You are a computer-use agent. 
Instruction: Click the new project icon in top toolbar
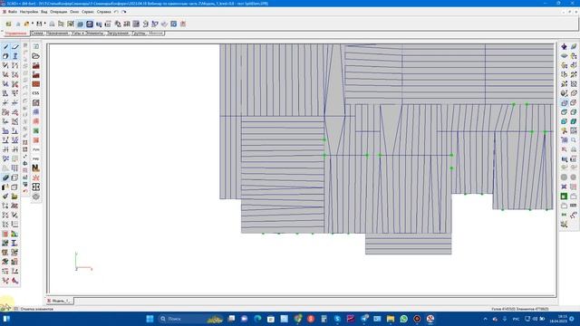(x=8, y=24)
